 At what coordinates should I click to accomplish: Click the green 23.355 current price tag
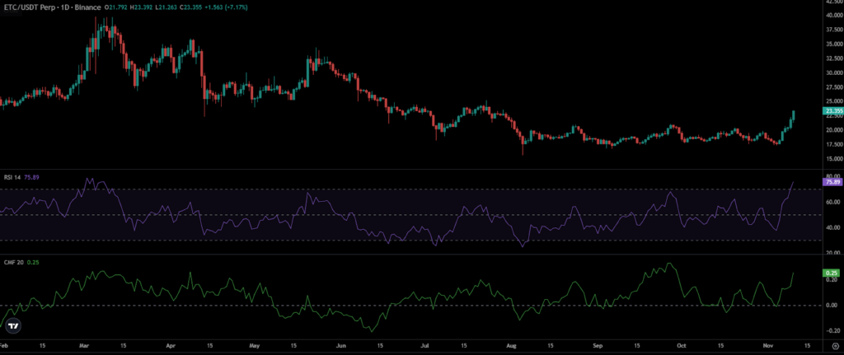832,111
